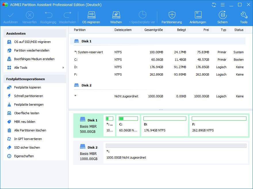Click Festplatte kopieren in sidebar
The height and width of the screenshot is (189, 253).
tap(27, 87)
